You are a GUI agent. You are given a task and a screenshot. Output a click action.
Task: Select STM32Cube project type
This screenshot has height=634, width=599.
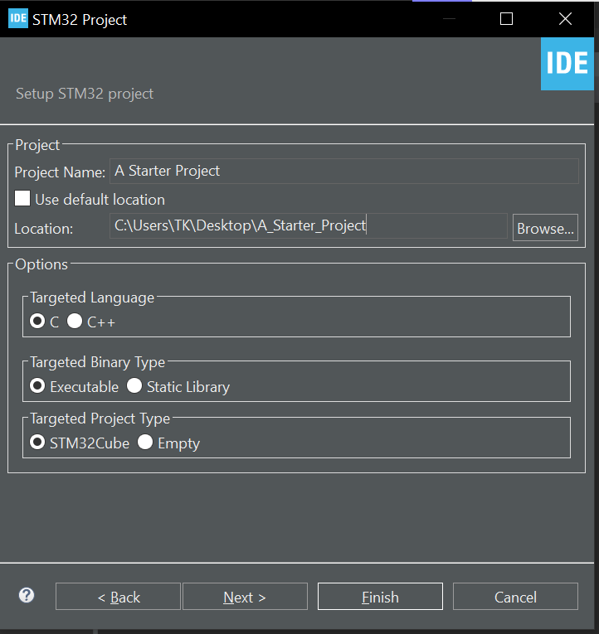pos(37,443)
